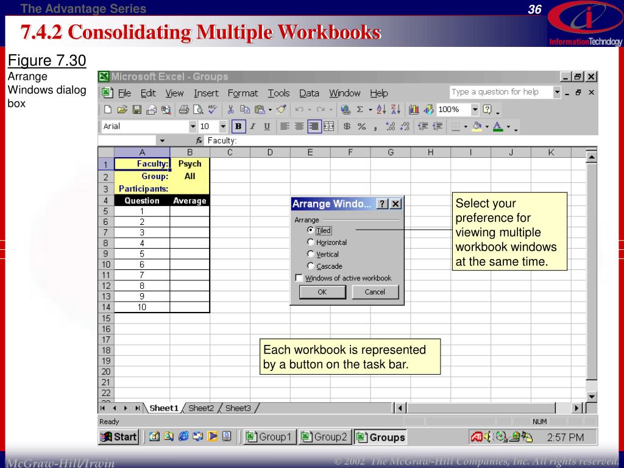Select cell B1 containing Psych

190,164
